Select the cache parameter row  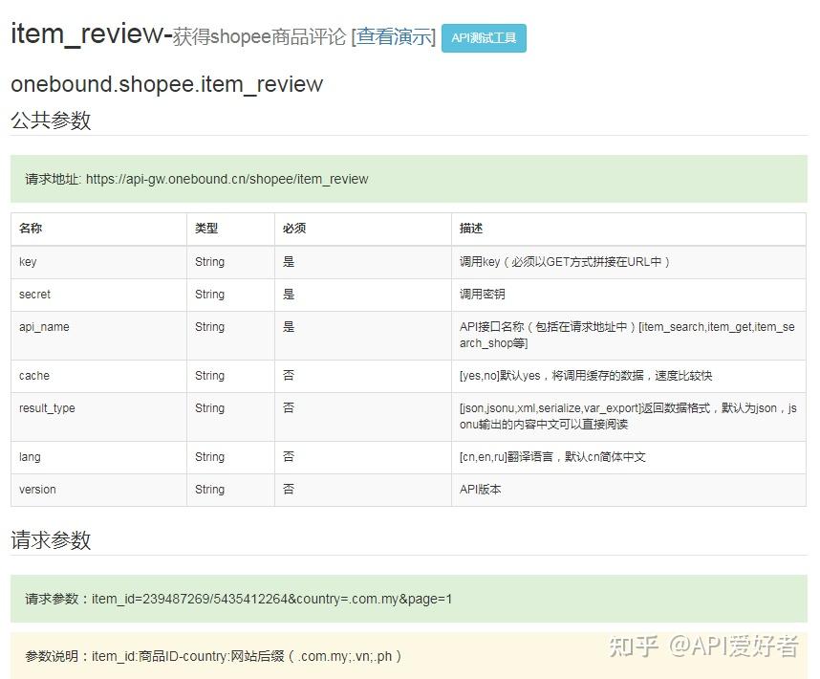pyautogui.click(x=96, y=376)
